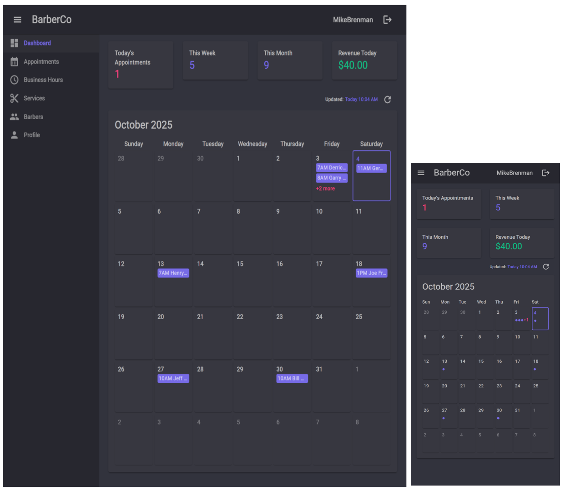
Task: Click logout icon in the mobile header
Action: point(546,173)
